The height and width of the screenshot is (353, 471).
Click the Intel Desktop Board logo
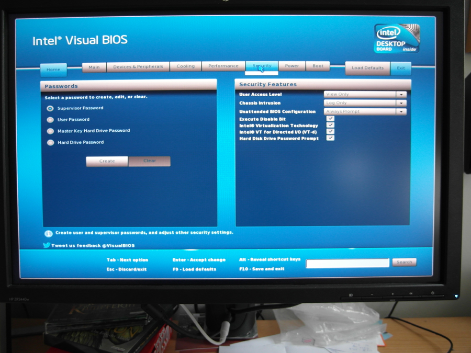(397, 38)
